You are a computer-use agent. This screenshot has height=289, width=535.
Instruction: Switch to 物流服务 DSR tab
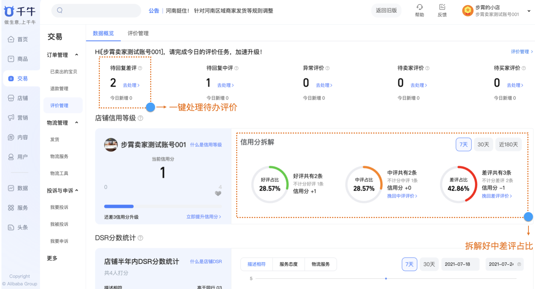click(x=321, y=264)
